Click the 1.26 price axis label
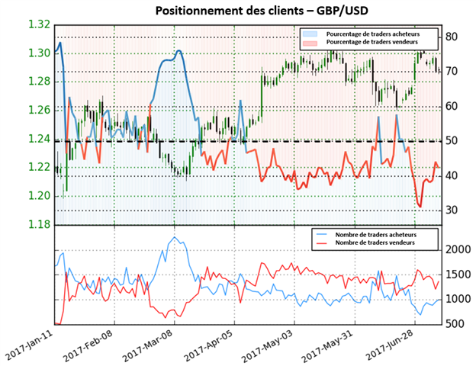Viewport: 476px width, 366px height. click(x=39, y=110)
